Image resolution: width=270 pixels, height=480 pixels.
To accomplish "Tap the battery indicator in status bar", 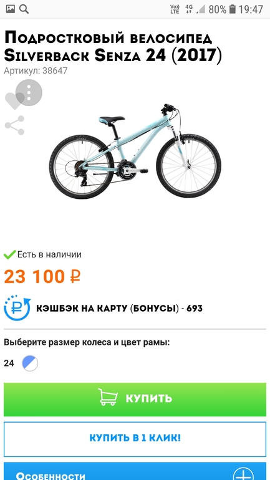I will coord(233,9).
